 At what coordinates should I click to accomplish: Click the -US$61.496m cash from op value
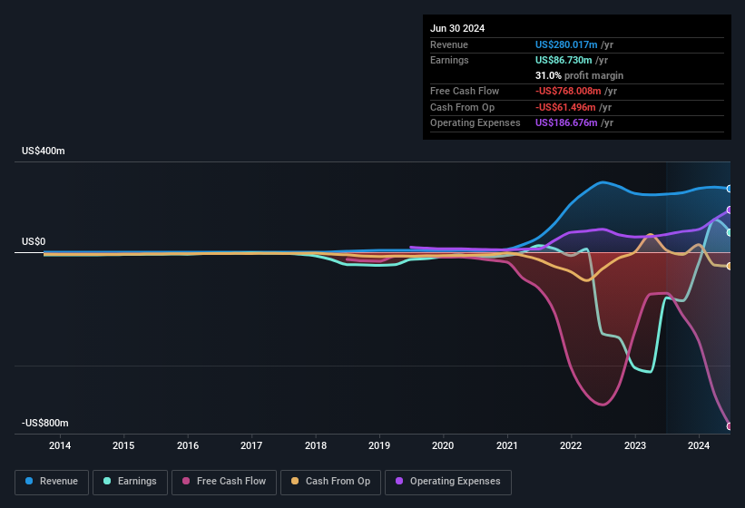[565, 107]
